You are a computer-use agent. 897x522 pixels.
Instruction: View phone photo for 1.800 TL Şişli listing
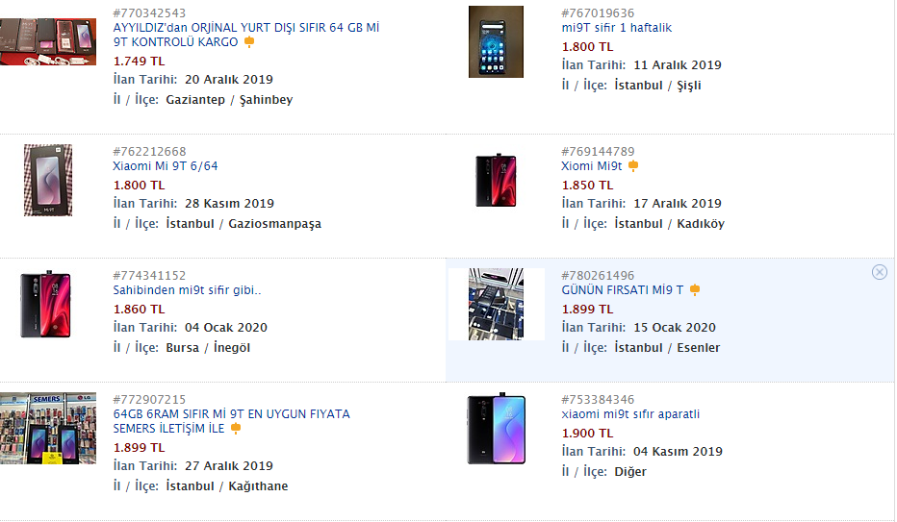pos(496,41)
